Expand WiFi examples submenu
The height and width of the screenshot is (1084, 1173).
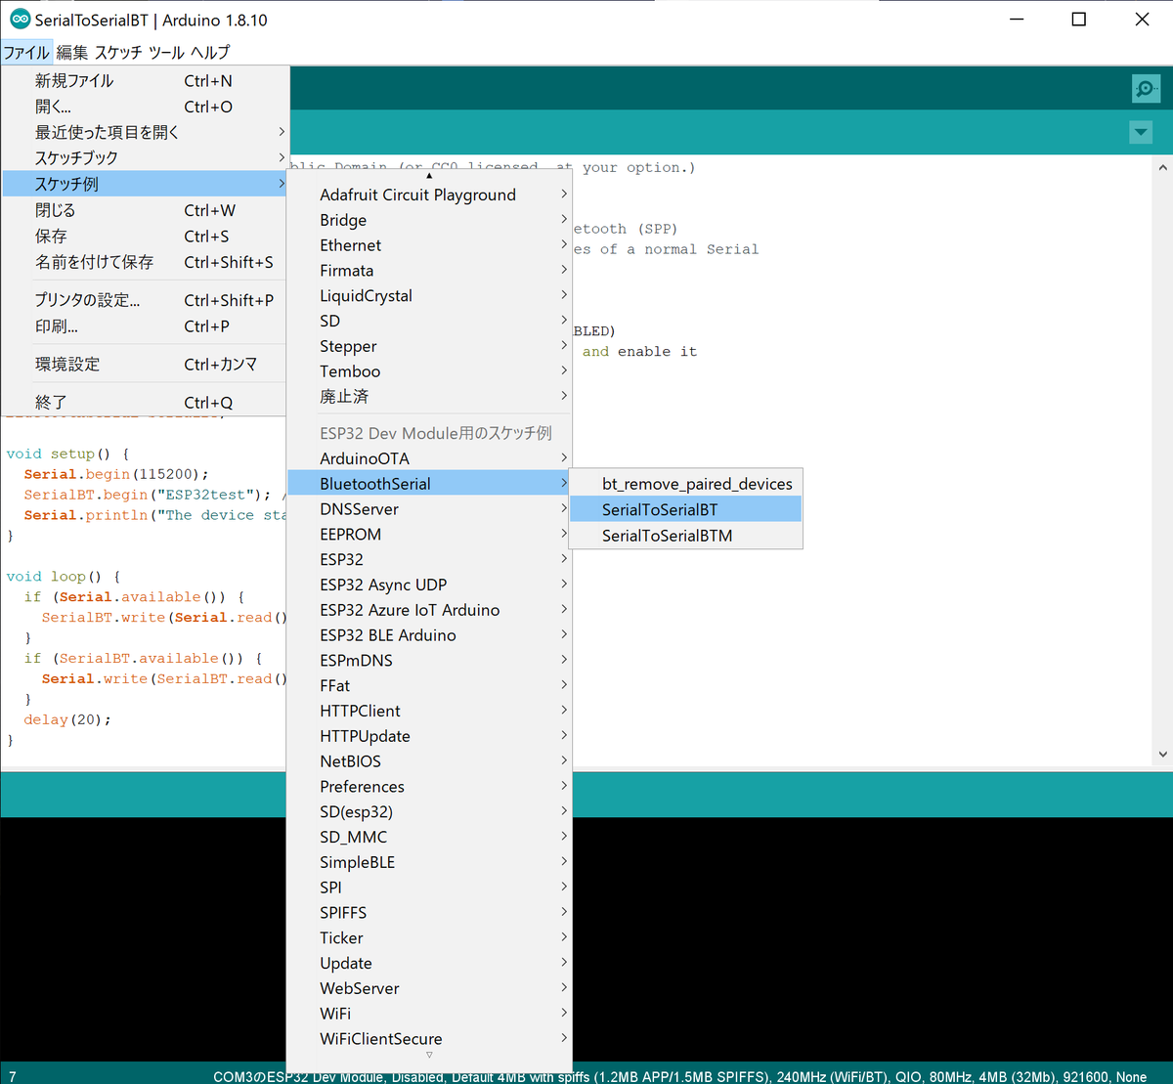pos(429,1014)
